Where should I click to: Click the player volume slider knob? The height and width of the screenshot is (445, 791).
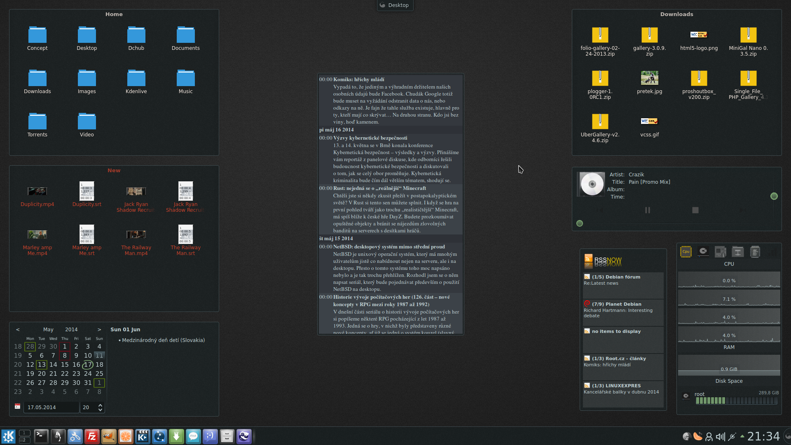tap(774, 196)
